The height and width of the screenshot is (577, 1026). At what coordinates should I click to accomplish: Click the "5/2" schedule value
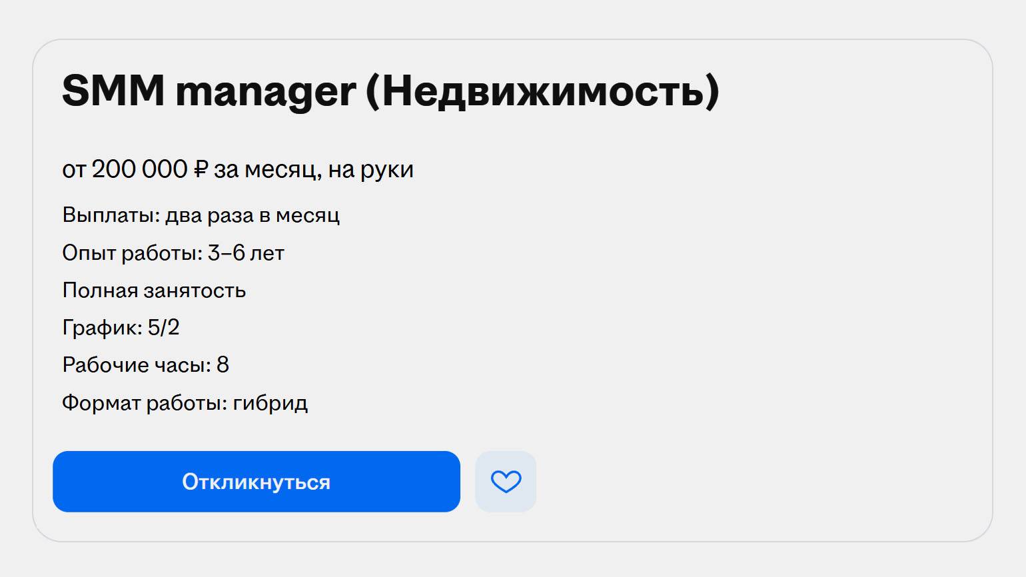[x=163, y=327]
